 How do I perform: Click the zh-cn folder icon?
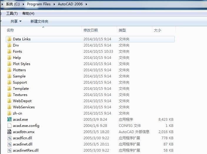(9, 113)
